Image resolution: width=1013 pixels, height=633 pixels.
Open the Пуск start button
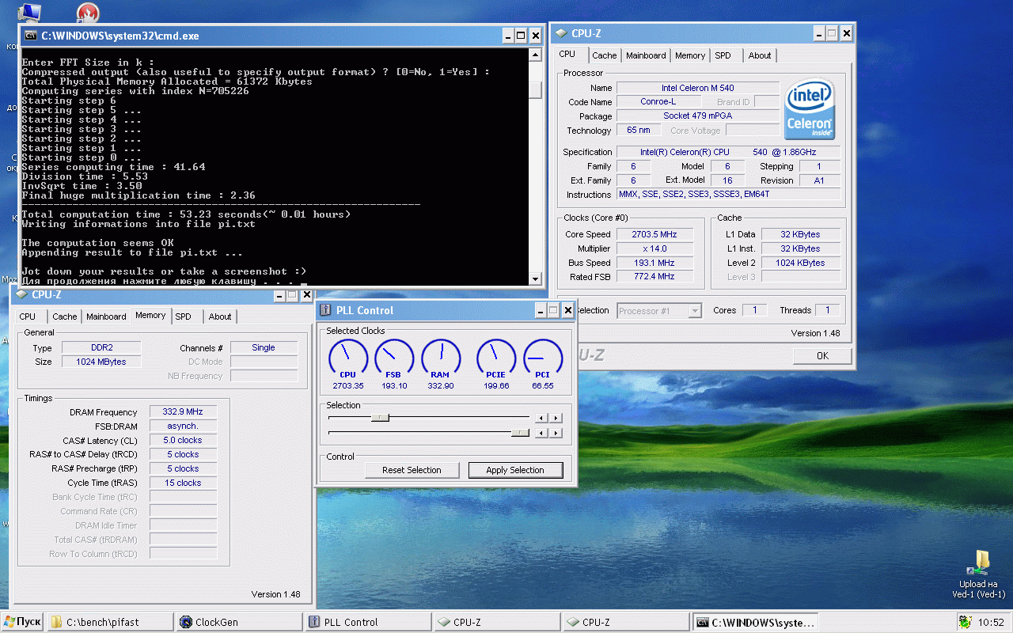21,622
